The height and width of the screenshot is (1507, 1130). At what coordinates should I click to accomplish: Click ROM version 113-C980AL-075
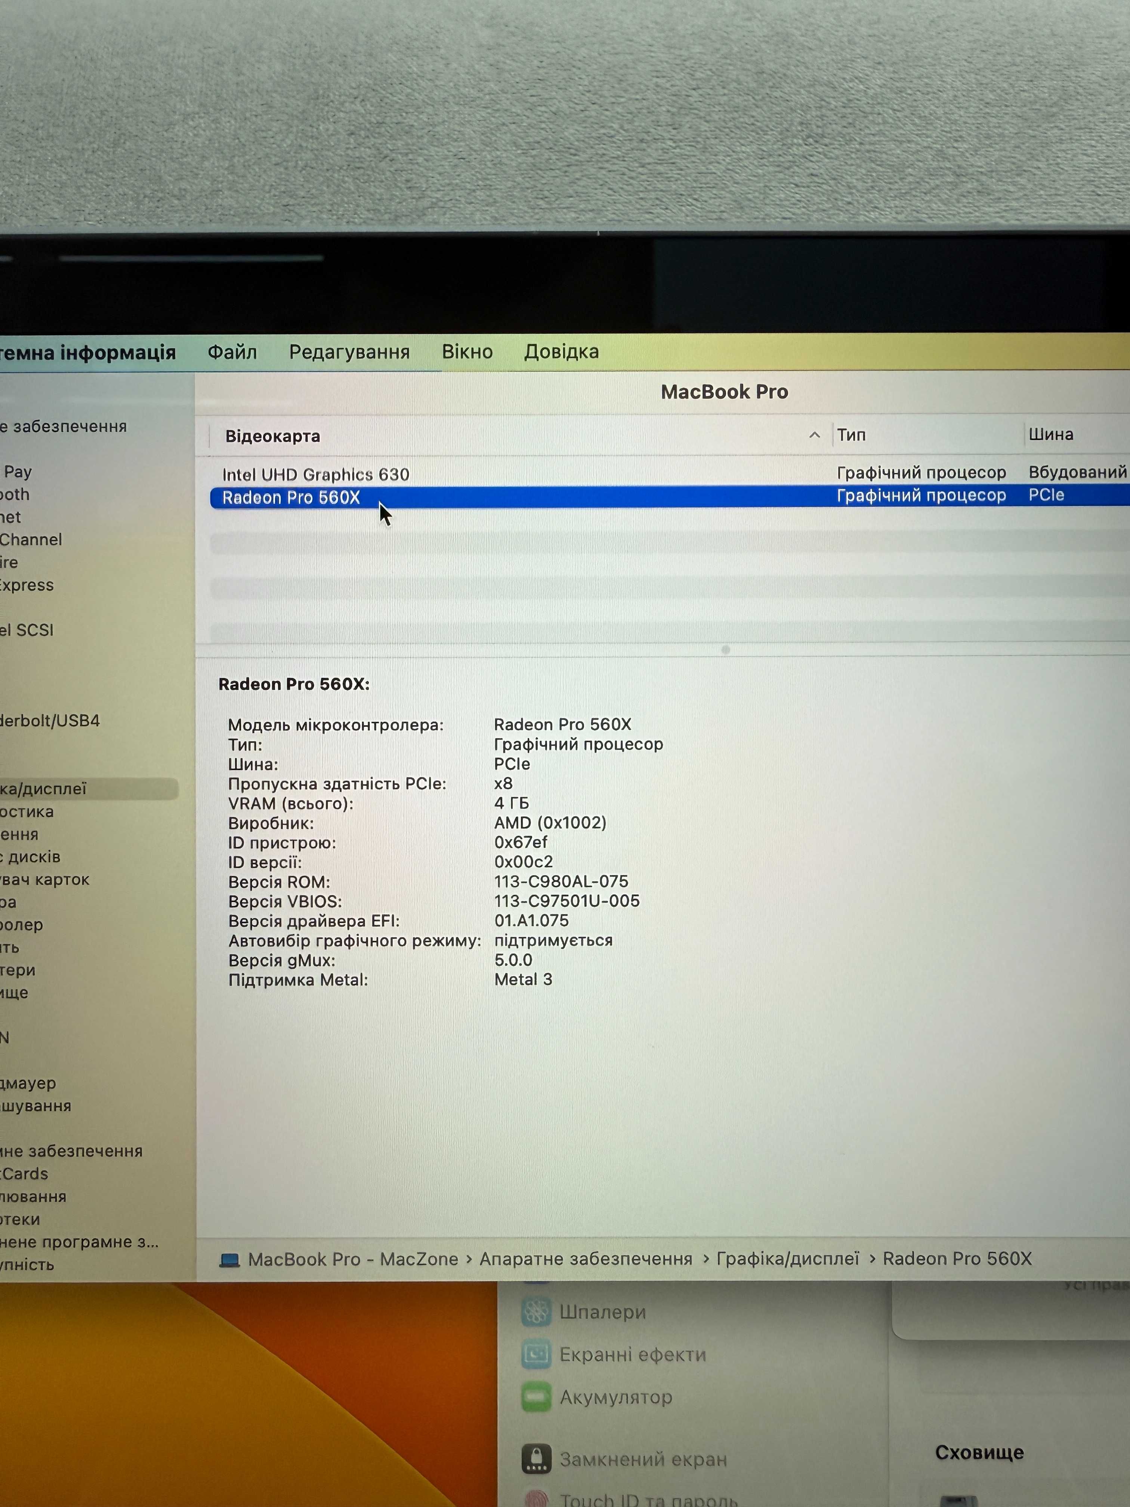[561, 882]
